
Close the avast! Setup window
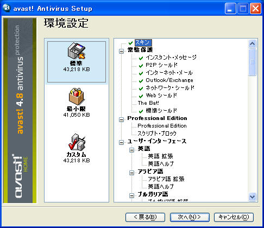(255, 8)
